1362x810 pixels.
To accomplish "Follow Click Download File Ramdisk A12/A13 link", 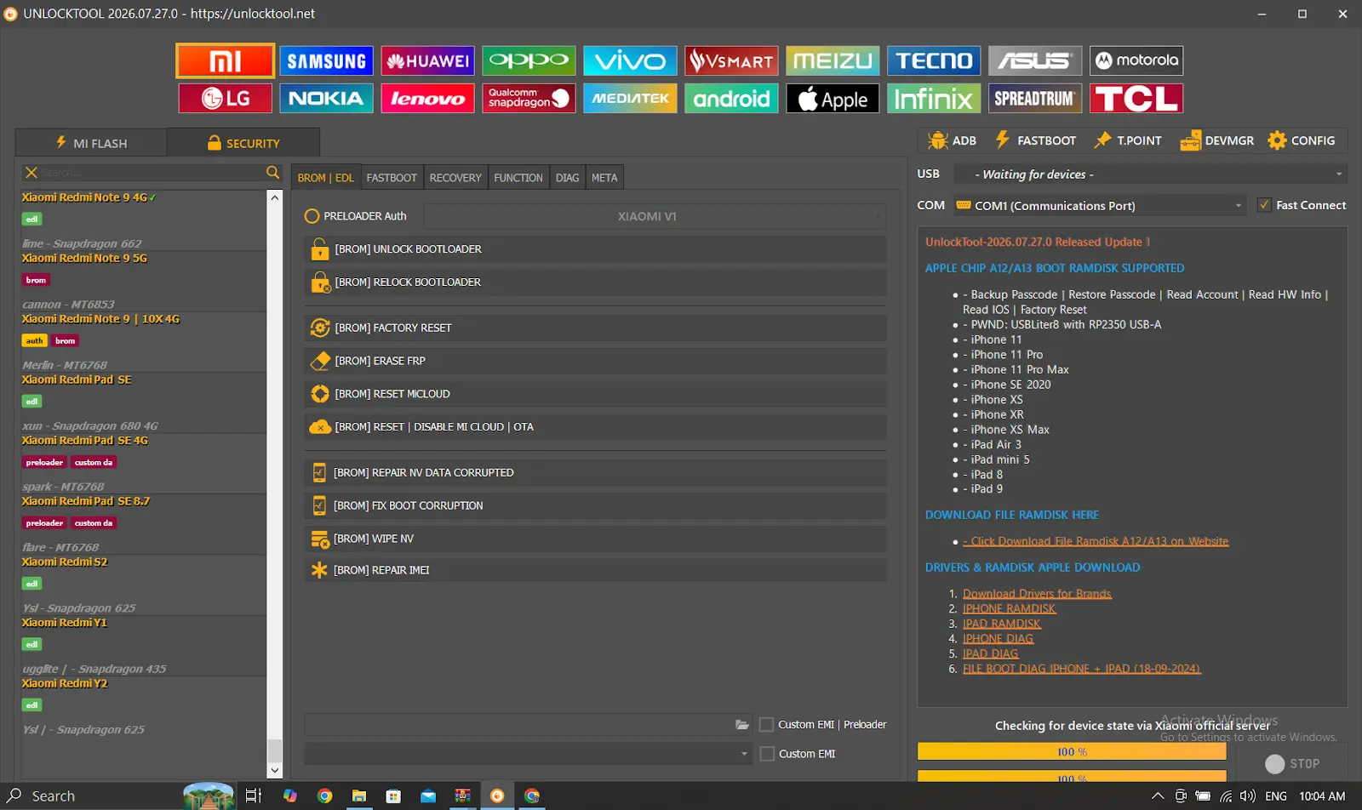I will (x=1096, y=541).
